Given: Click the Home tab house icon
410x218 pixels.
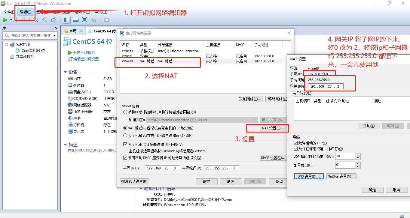Looking at the screenshot, I should (66, 31).
